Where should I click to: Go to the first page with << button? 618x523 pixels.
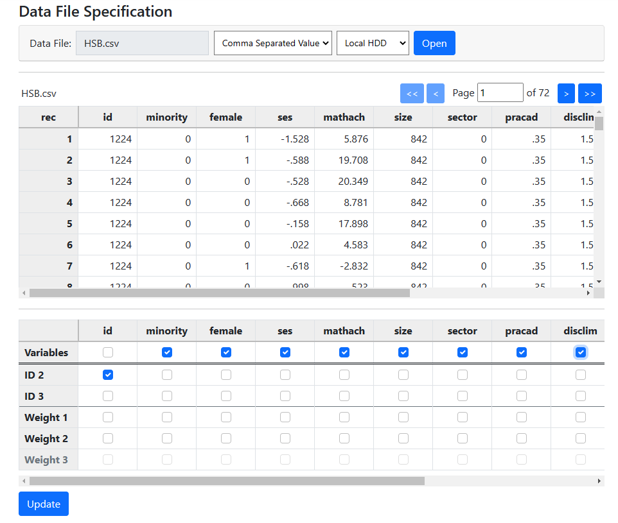click(412, 93)
